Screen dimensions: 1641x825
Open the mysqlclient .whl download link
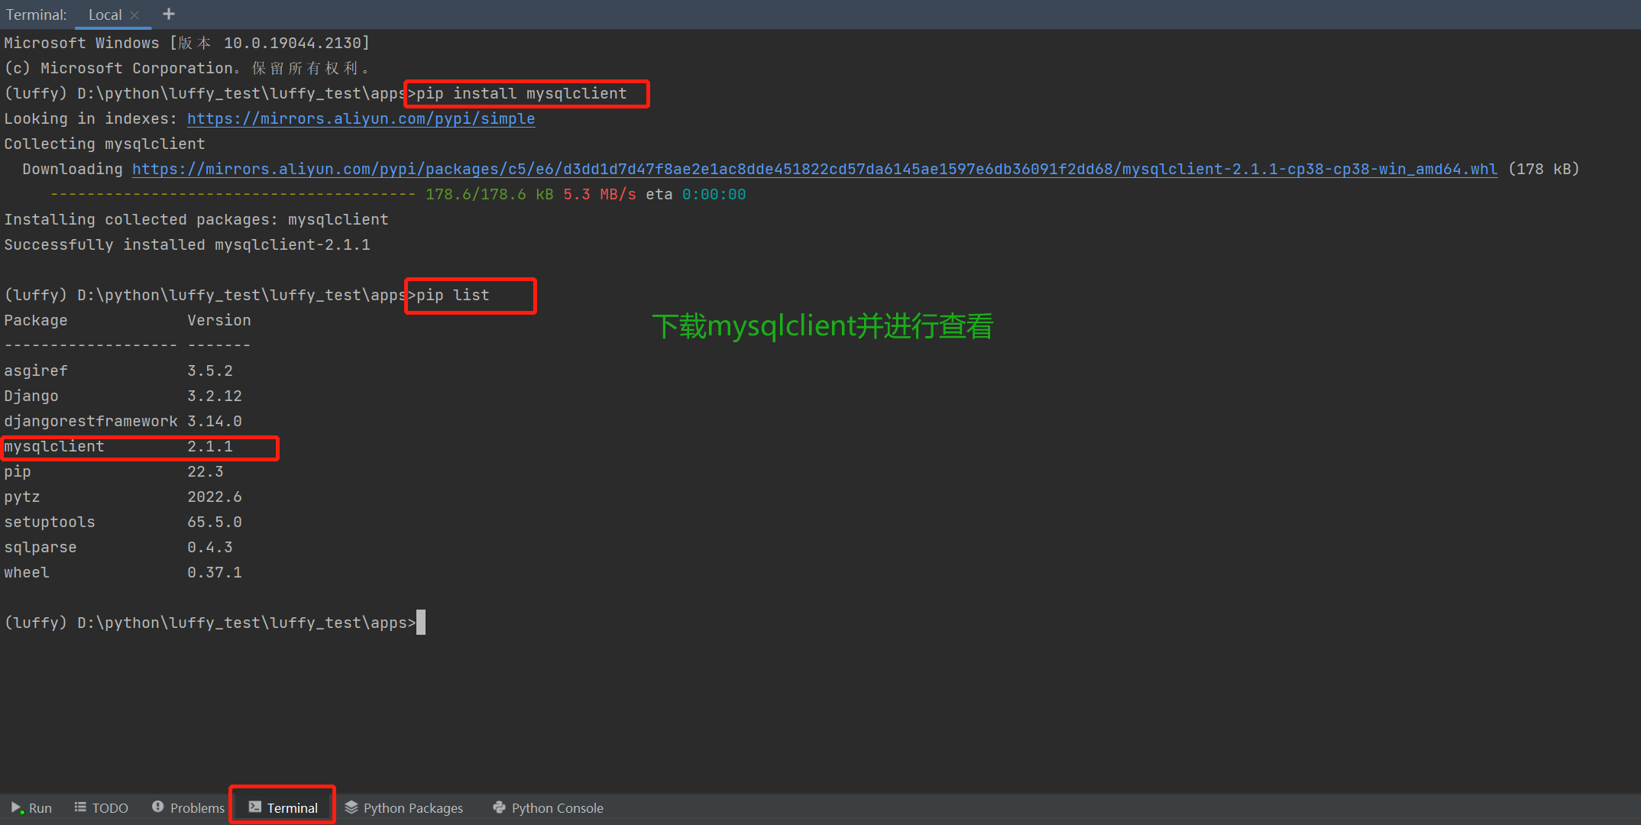pos(814,169)
